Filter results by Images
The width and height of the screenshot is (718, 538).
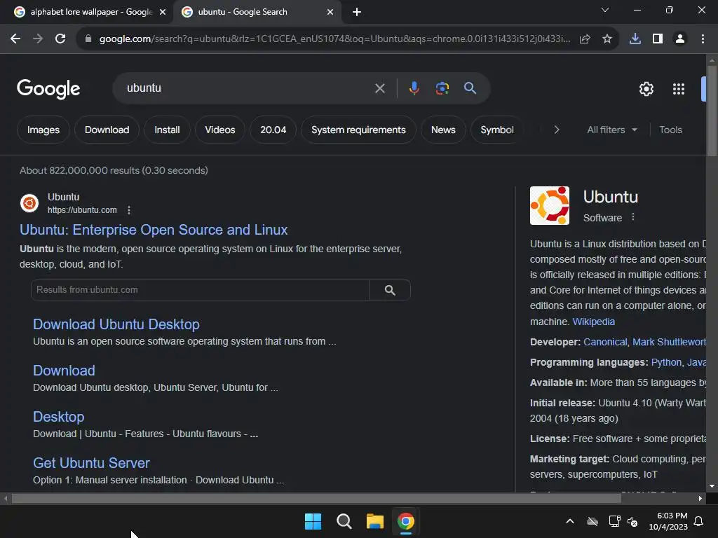click(x=43, y=130)
